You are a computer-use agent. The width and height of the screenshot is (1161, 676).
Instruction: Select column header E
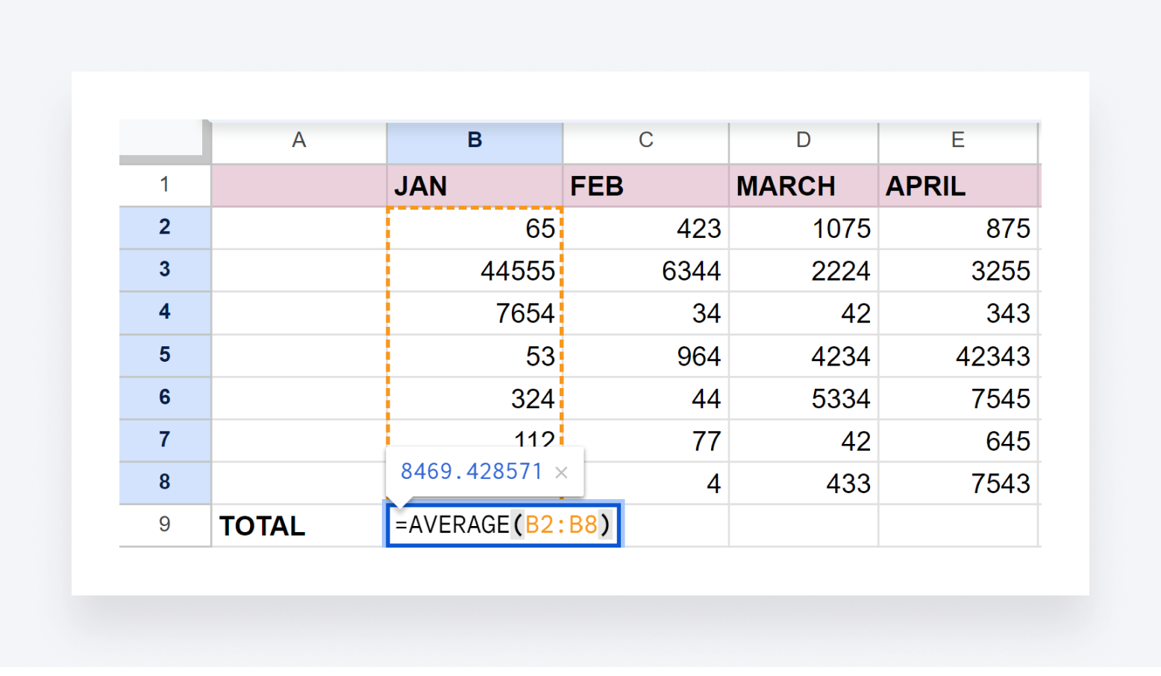958,140
